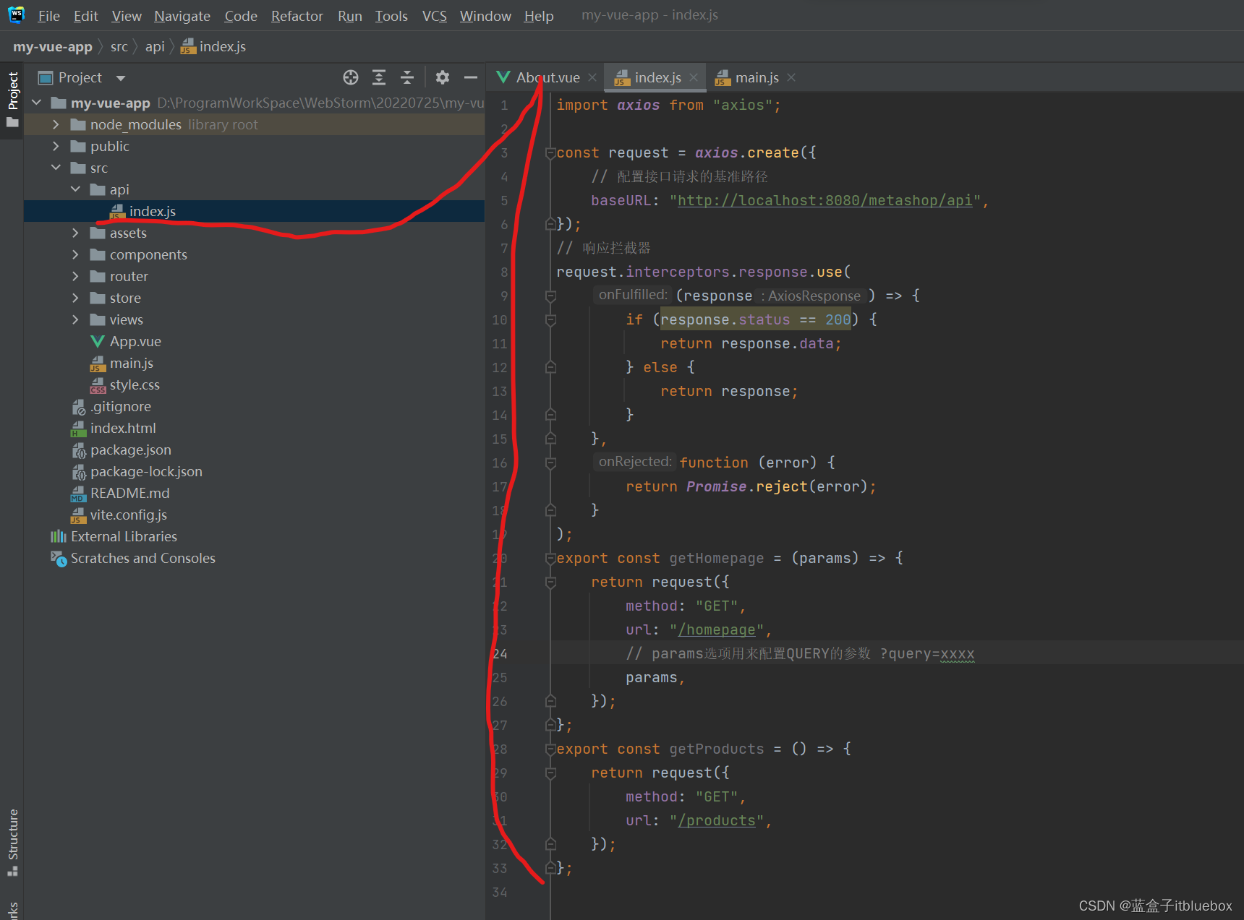Open the Refactor menu
This screenshot has height=920, width=1244.
pyautogui.click(x=297, y=16)
